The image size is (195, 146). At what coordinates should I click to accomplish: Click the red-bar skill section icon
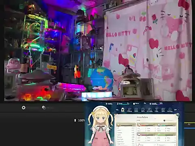click(139, 125)
